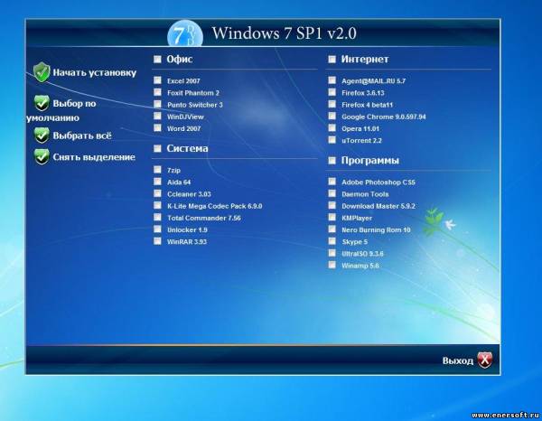Select the KMPlayer checkbox

pyautogui.click(x=332, y=217)
